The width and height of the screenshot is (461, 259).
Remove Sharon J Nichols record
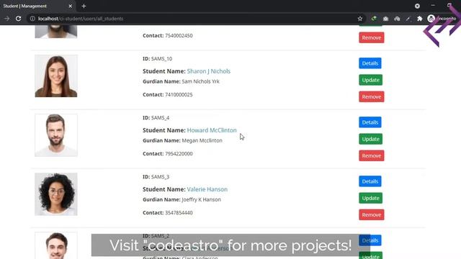pos(372,96)
